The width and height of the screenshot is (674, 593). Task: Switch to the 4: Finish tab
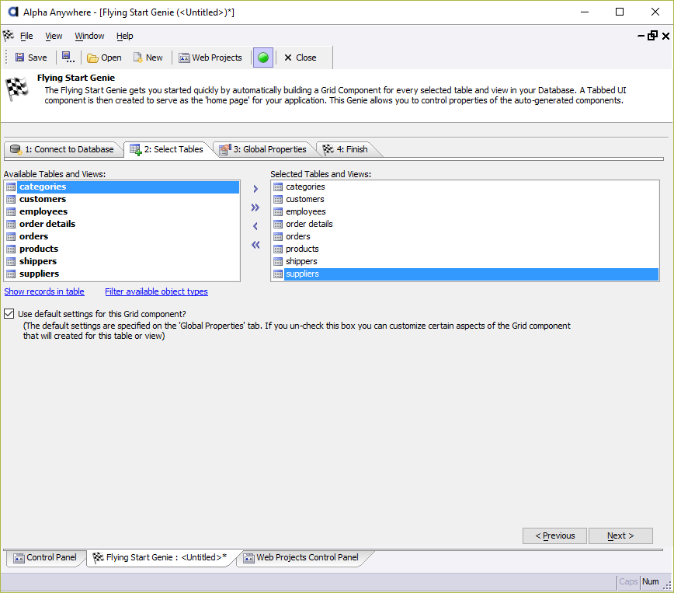pyautogui.click(x=346, y=149)
